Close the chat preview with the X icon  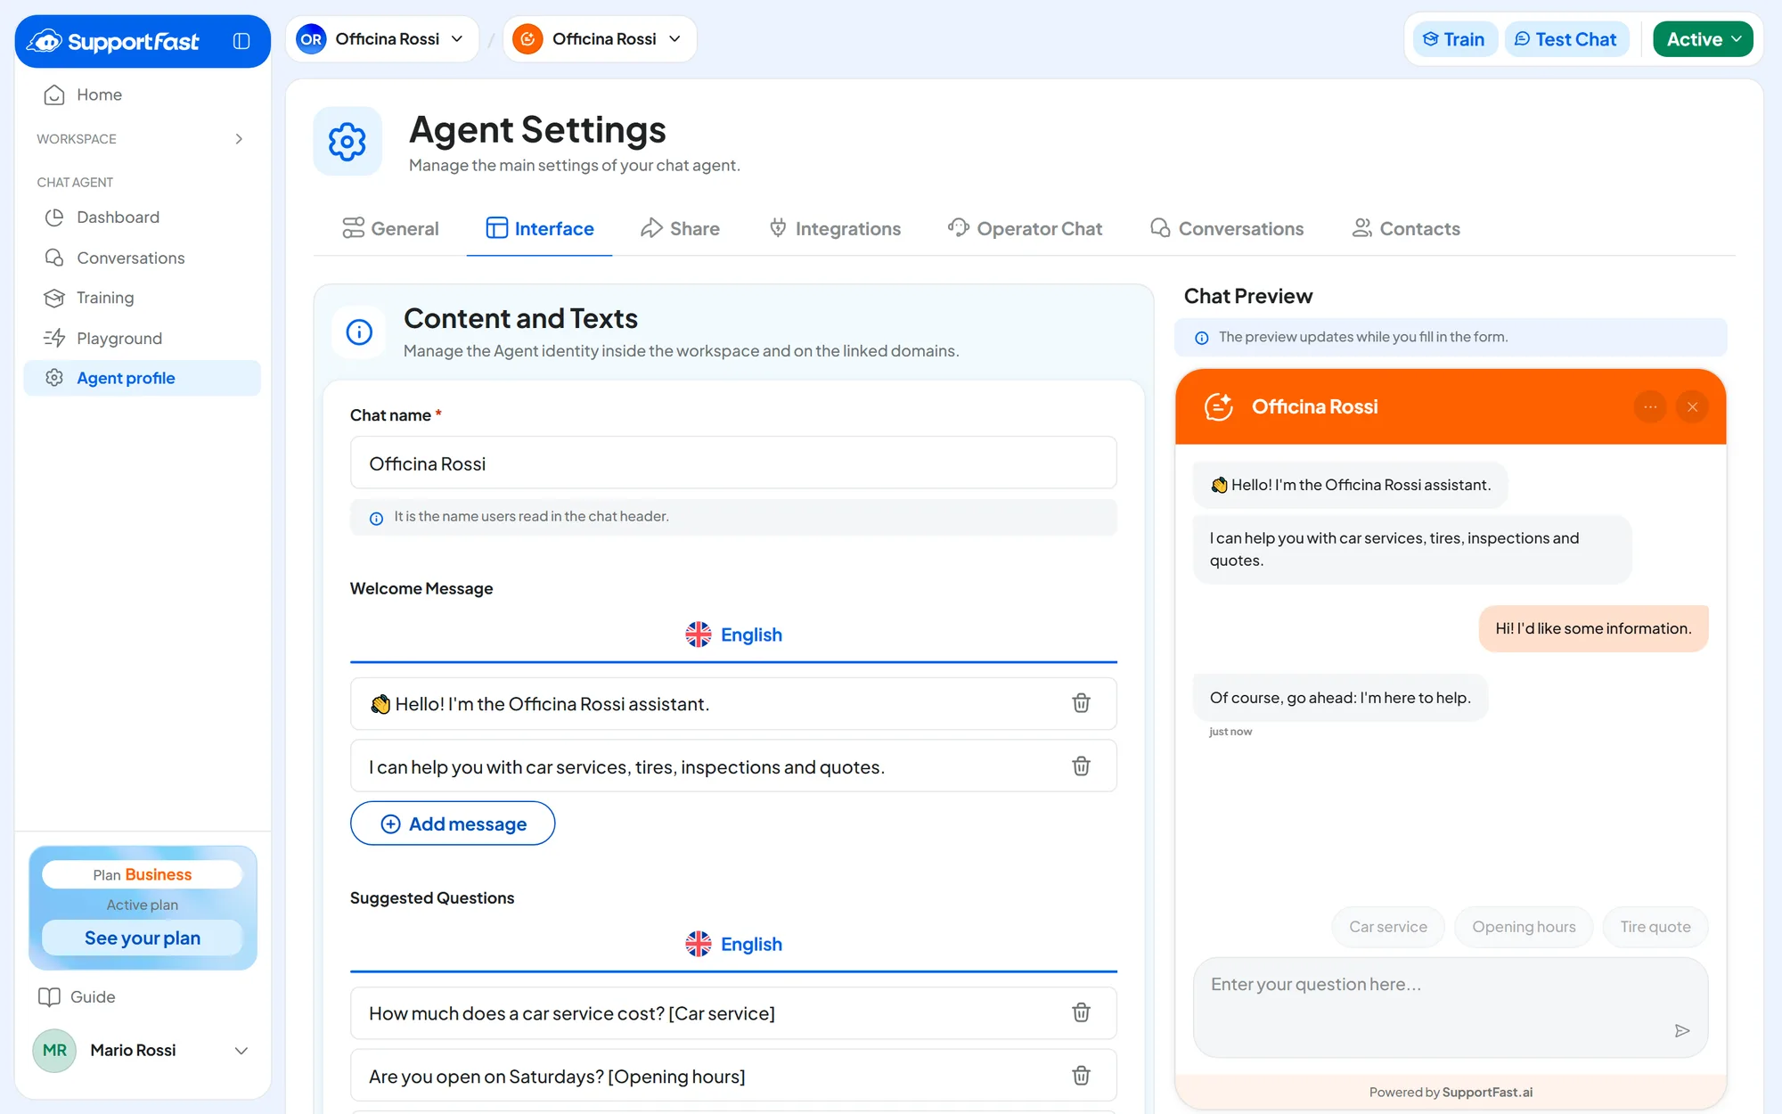coord(1692,407)
